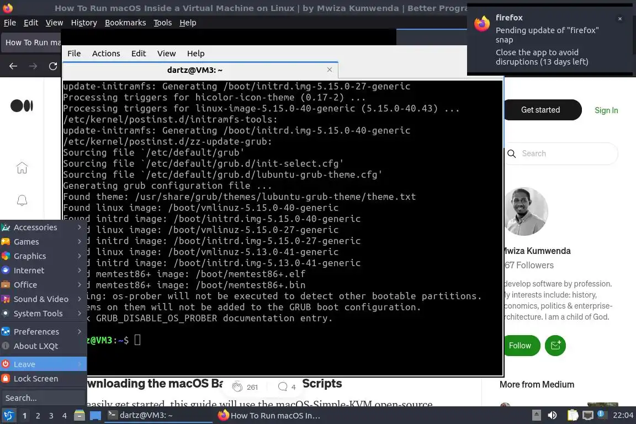
Task: Open terminal File menu
Action: pos(74,54)
